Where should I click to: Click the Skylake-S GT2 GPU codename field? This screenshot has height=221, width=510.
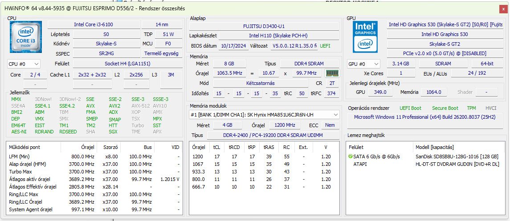point(445,44)
